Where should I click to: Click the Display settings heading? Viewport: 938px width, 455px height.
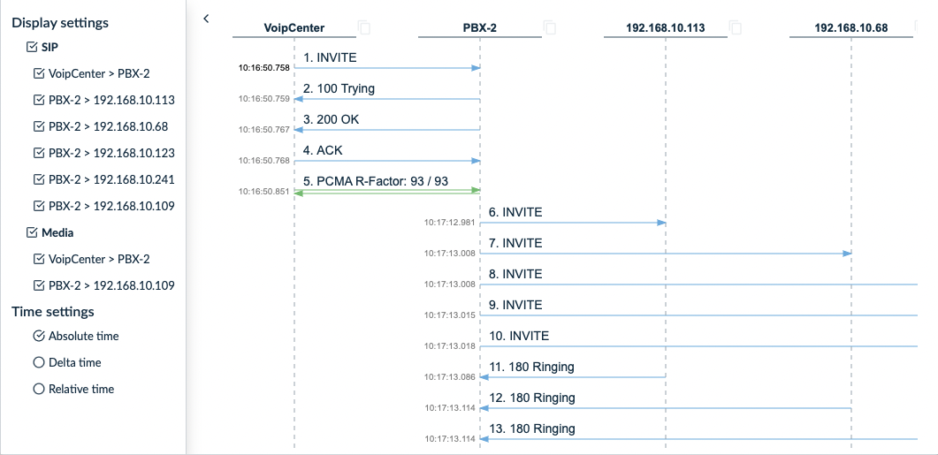tap(60, 23)
